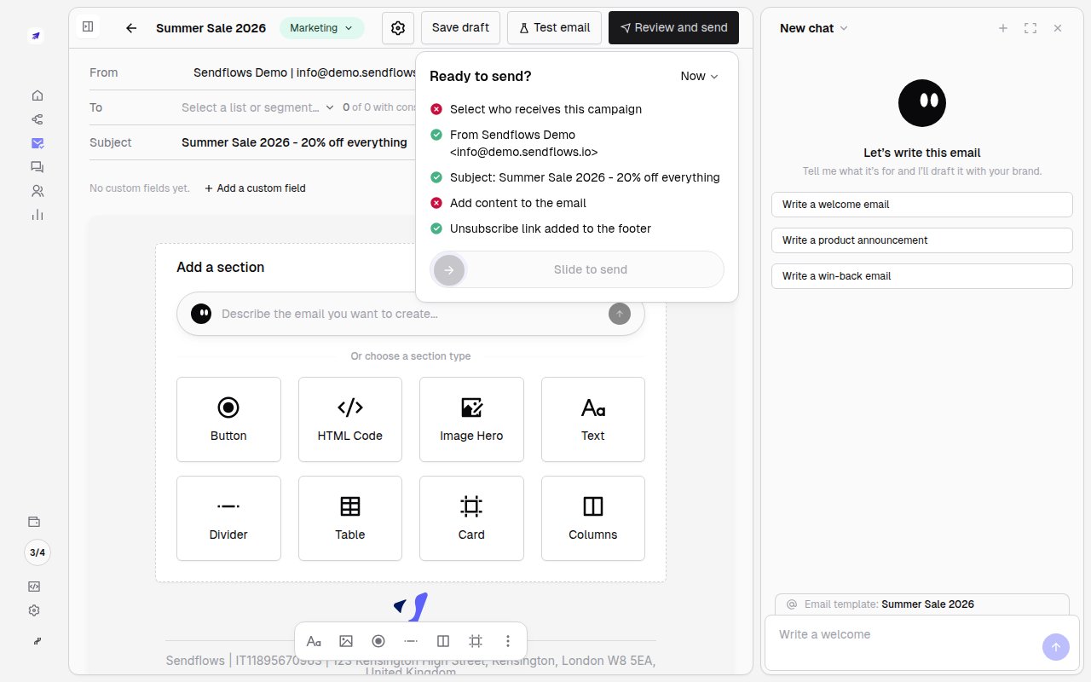Screen dimensions: 1091x682
Task: Toggle the sidebar panel icon near back arrow
Action: [x=88, y=27]
